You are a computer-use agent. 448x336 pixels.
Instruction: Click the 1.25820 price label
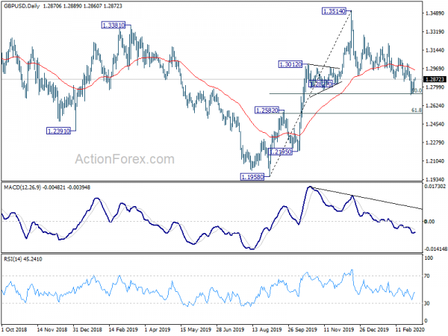(x=267, y=111)
